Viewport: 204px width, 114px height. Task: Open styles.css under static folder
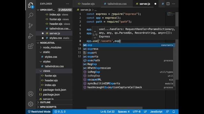[x=51, y=57]
